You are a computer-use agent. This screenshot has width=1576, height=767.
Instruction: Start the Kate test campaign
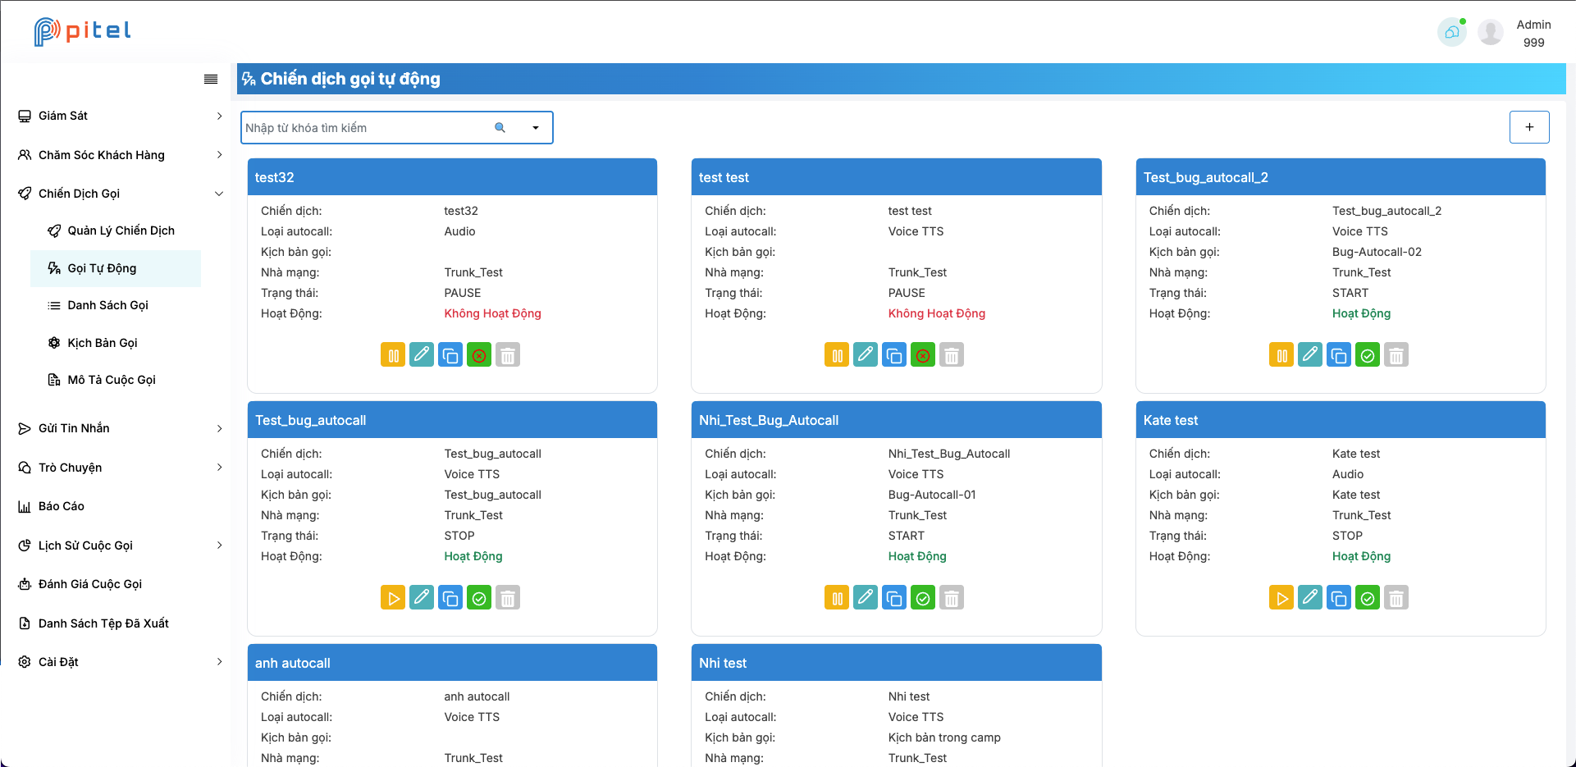pos(1281,598)
